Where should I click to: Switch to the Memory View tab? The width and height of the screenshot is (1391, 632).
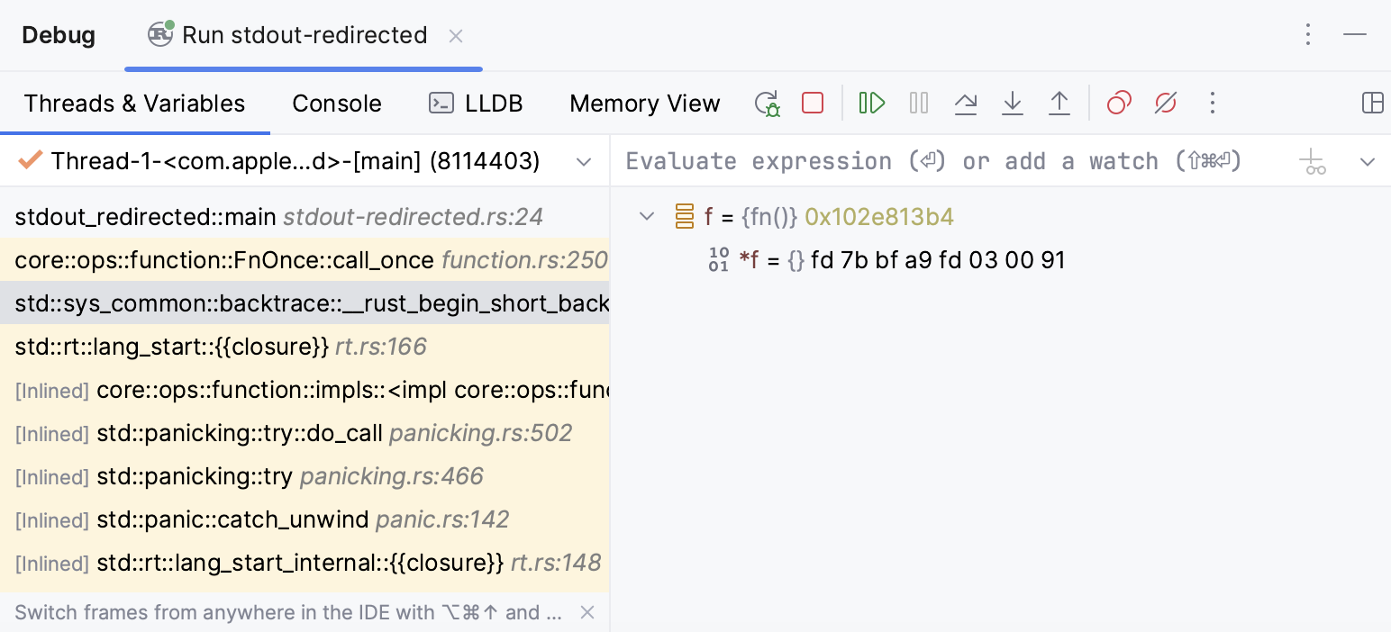point(644,103)
